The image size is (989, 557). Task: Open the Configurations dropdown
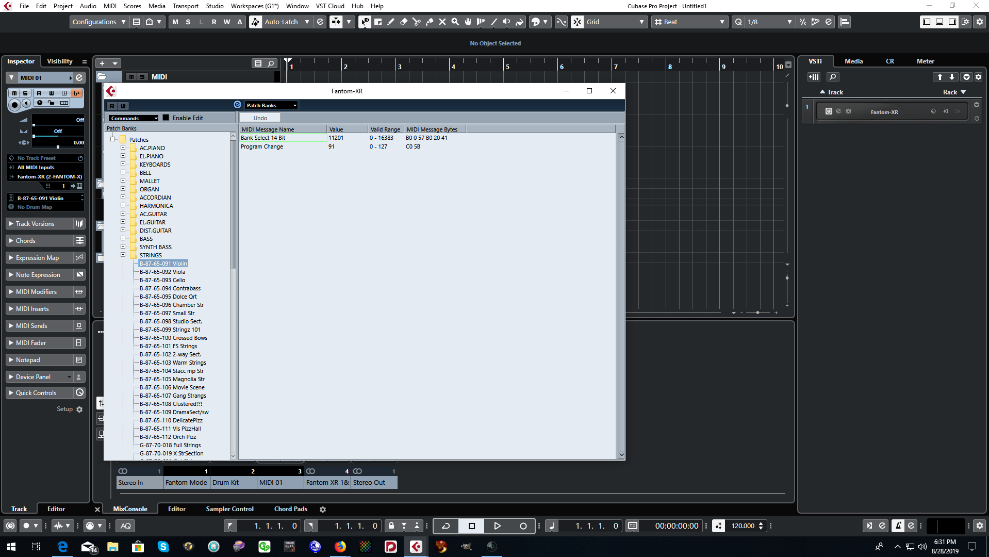pyautogui.click(x=98, y=22)
